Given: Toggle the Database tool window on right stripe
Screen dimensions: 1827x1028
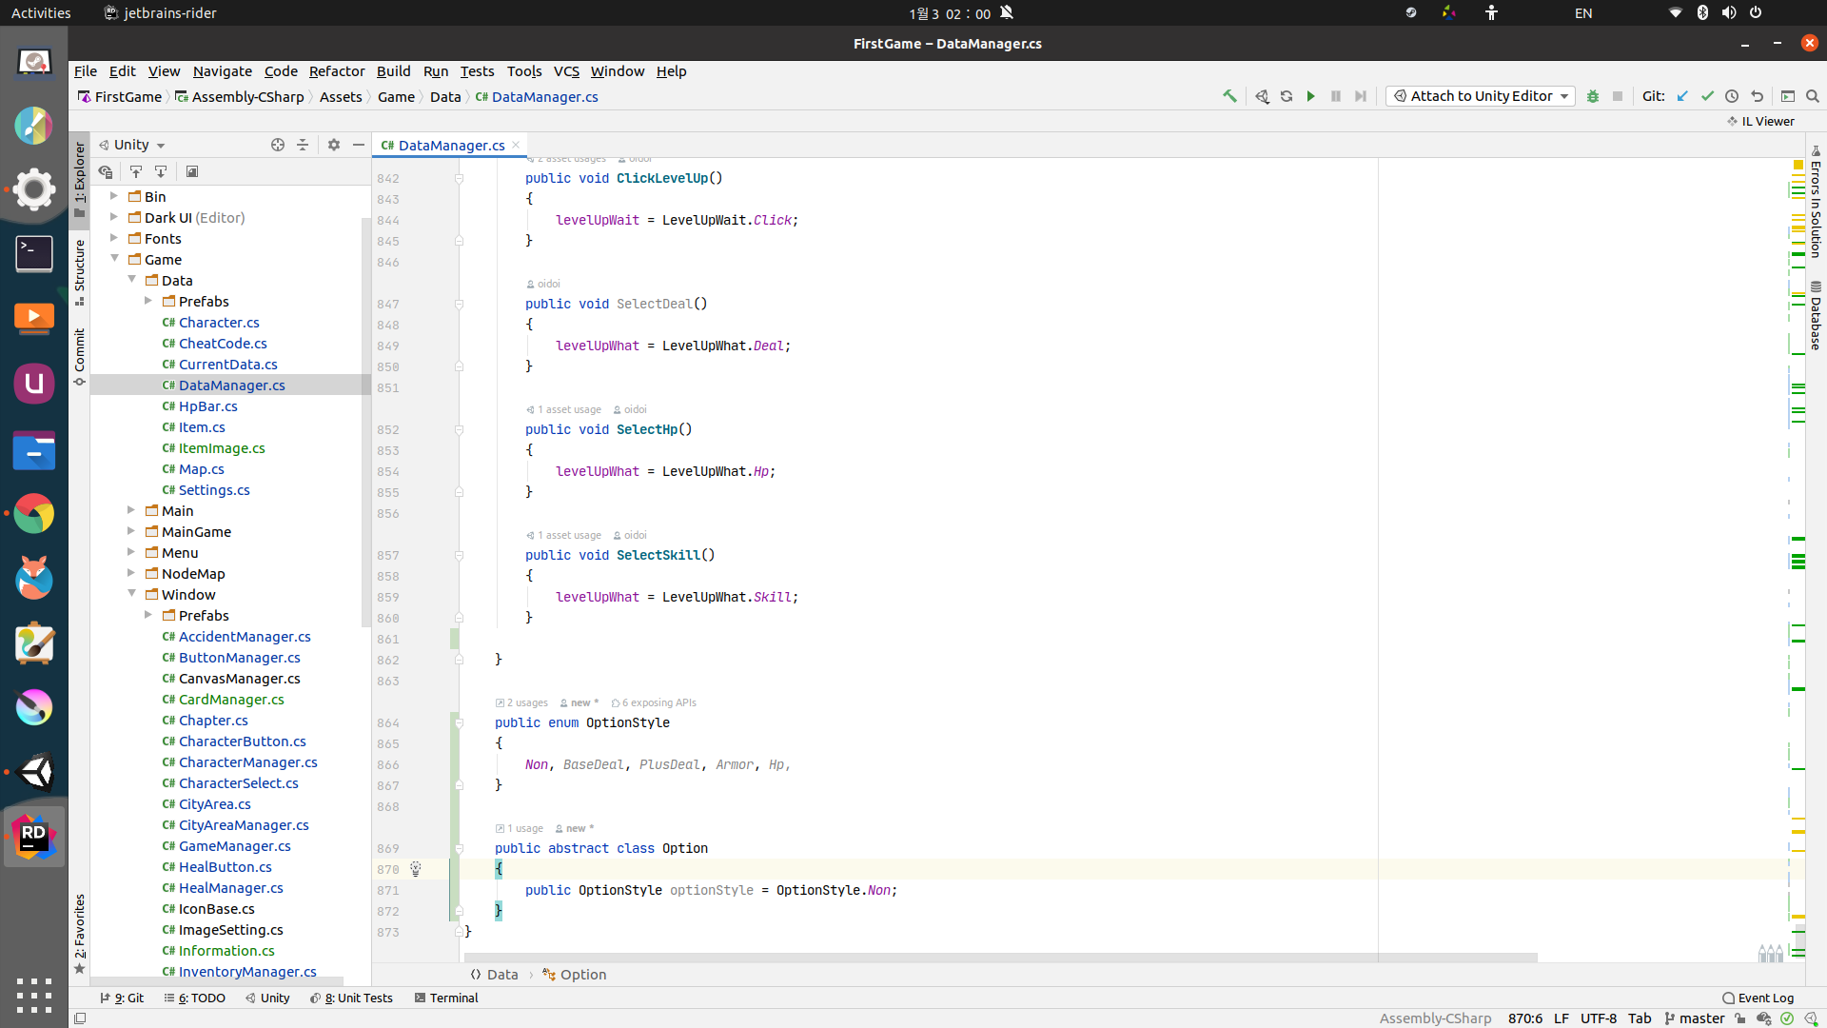Looking at the screenshot, I should [x=1816, y=316].
